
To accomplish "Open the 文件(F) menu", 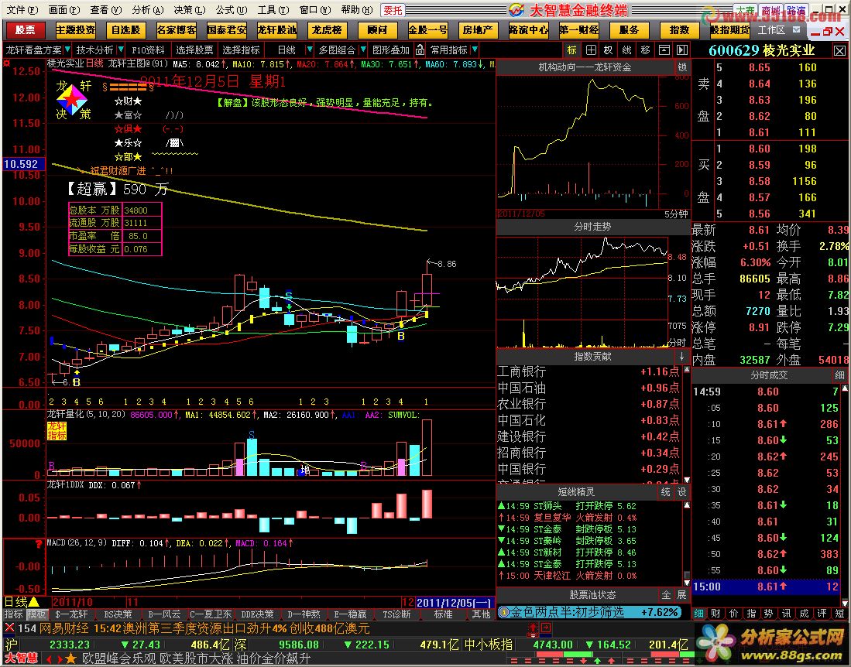I will click(x=22, y=10).
